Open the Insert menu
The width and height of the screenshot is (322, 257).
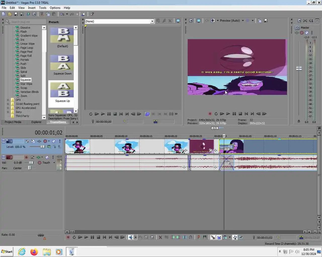[x=32, y=8]
